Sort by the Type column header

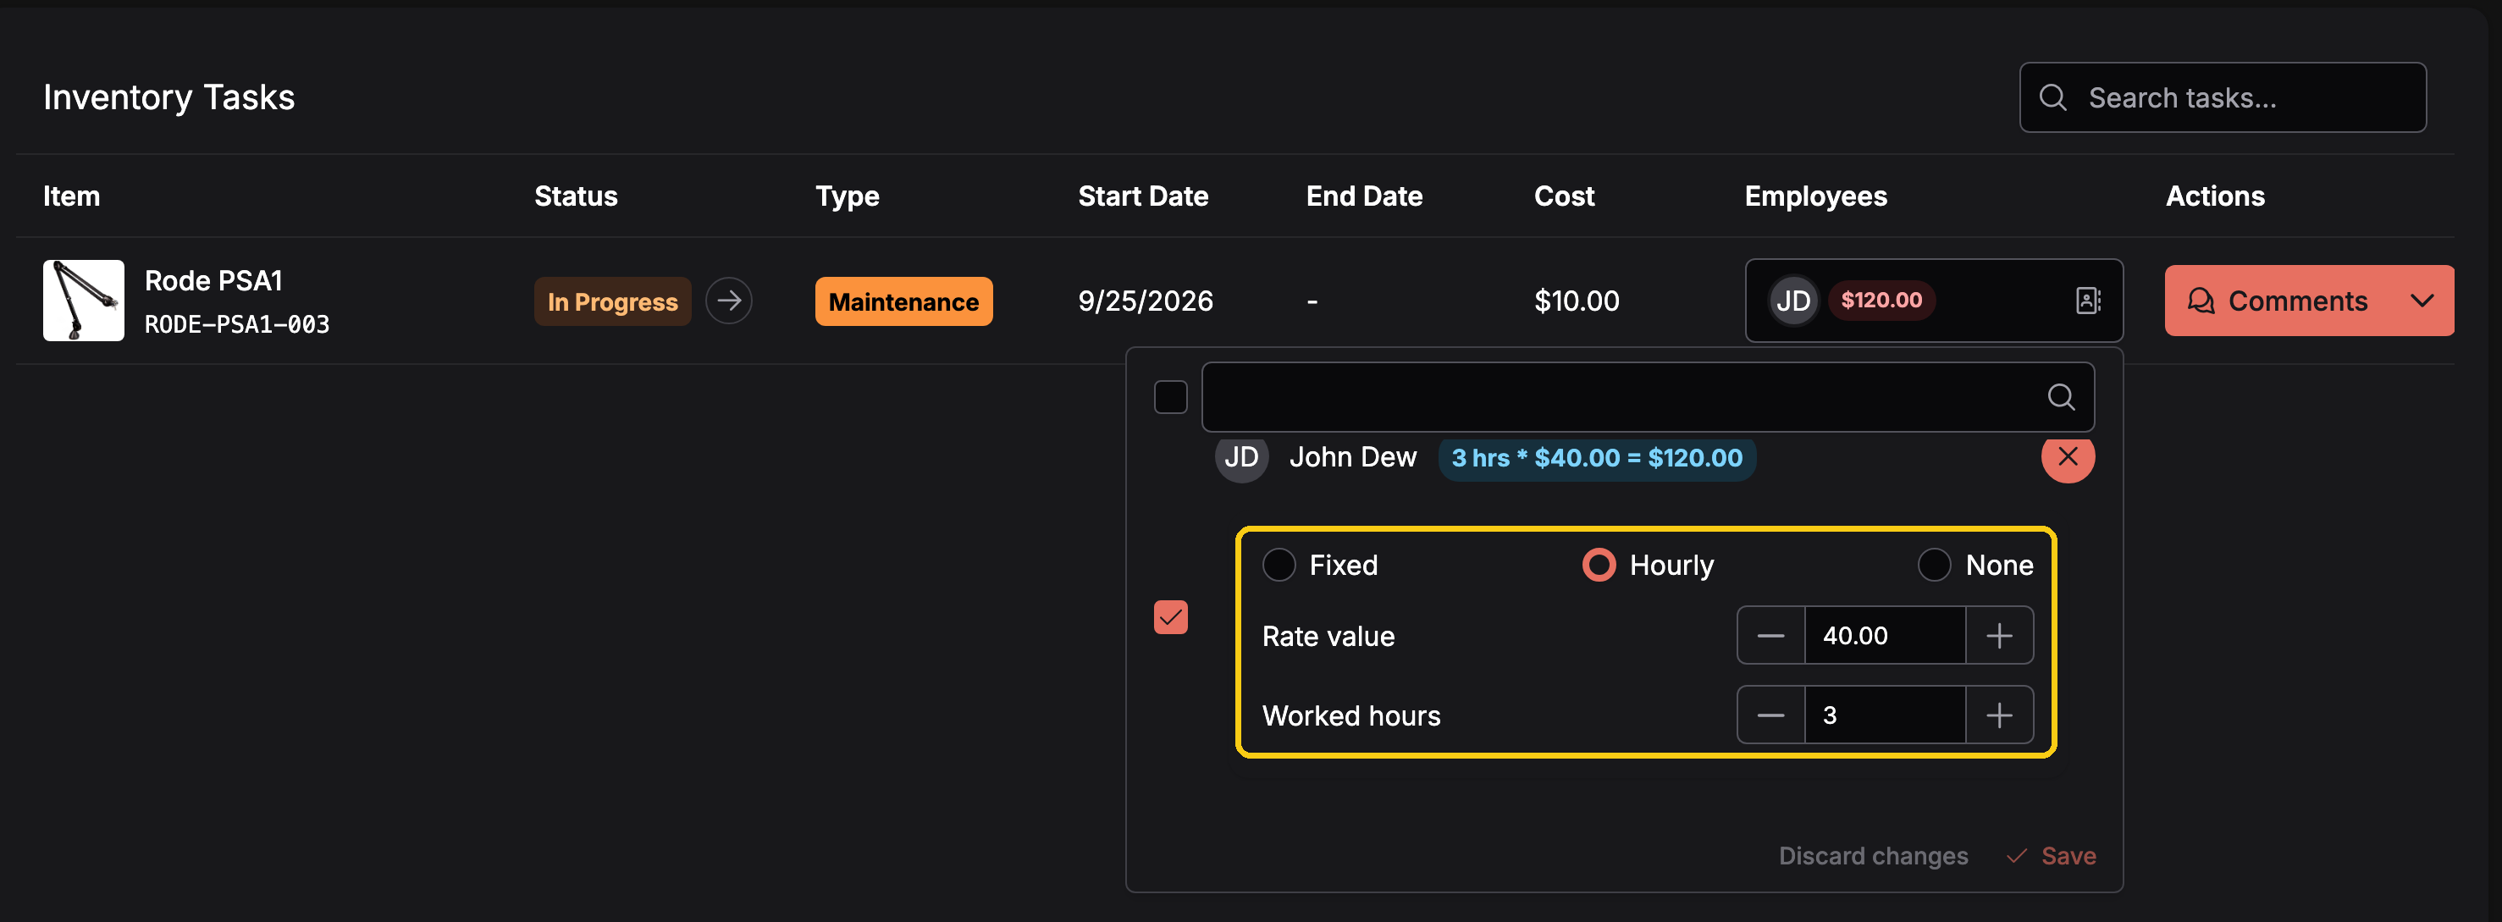(847, 196)
